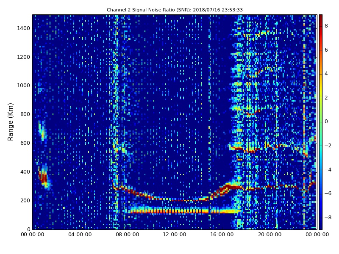Click the 20:00:00 time axis label
The width and height of the screenshot is (339, 254).
[x=270, y=235]
